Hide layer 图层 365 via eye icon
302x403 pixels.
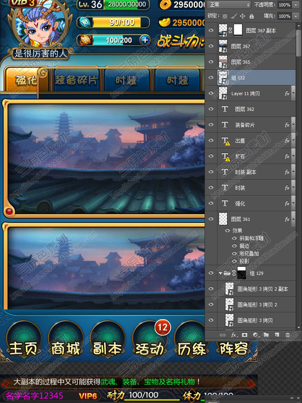(211, 62)
